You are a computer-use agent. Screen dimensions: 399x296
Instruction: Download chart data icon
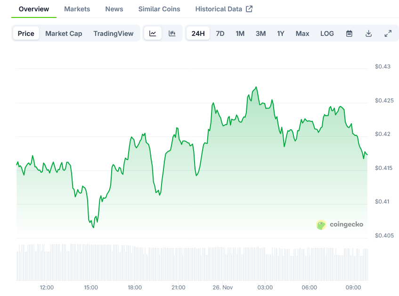[368, 34]
